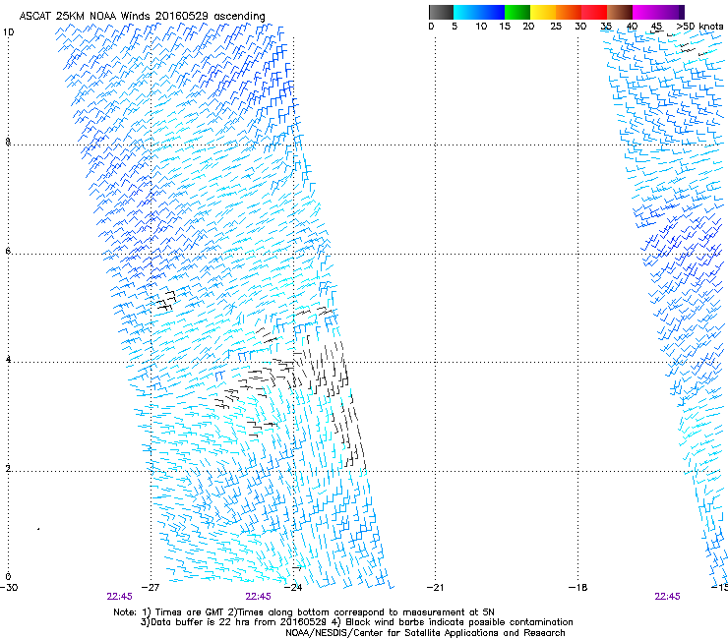Click the legend scale value "35"
This screenshot has width=728, height=639.
pos(606,27)
